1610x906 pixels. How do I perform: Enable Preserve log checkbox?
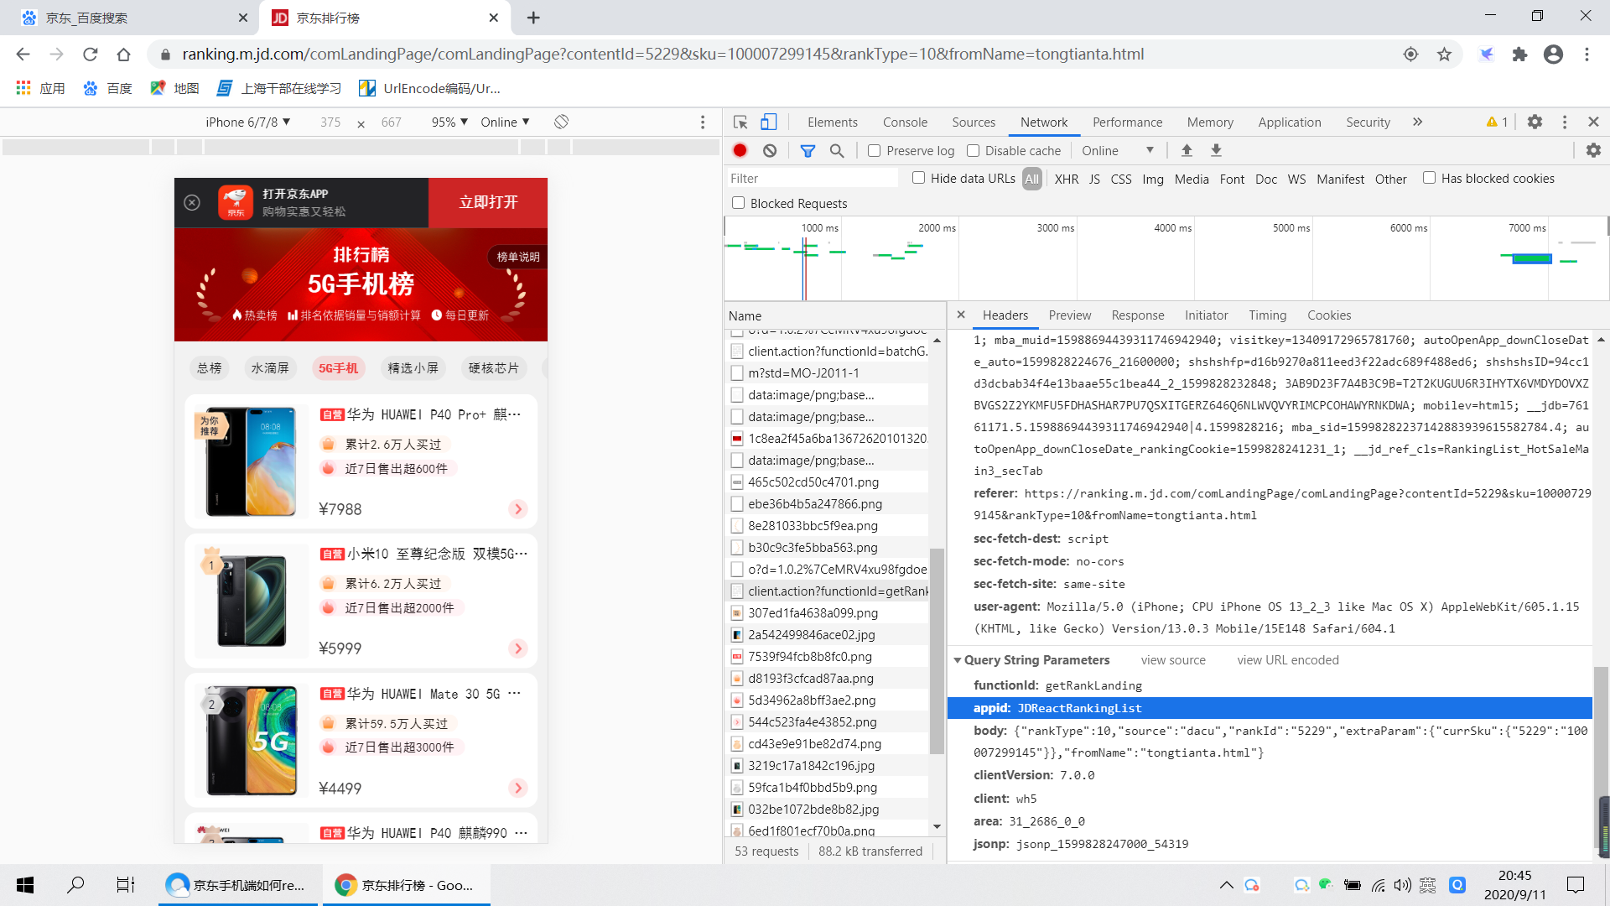pos(874,151)
